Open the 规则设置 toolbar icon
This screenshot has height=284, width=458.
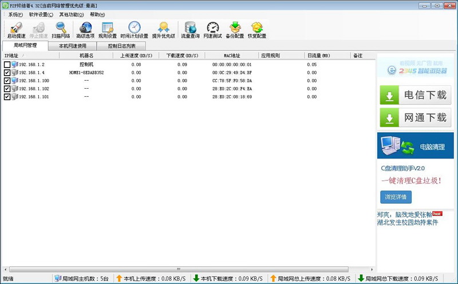pyautogui.click(x=108, y=27)
